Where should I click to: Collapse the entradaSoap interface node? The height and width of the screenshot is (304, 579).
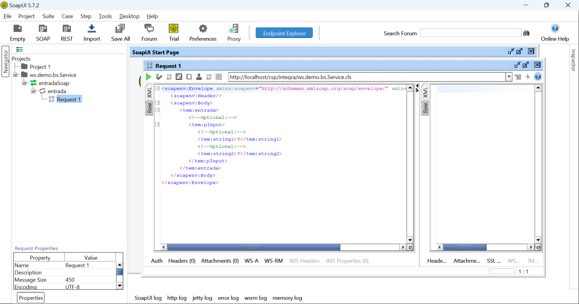tap(24, 83)
